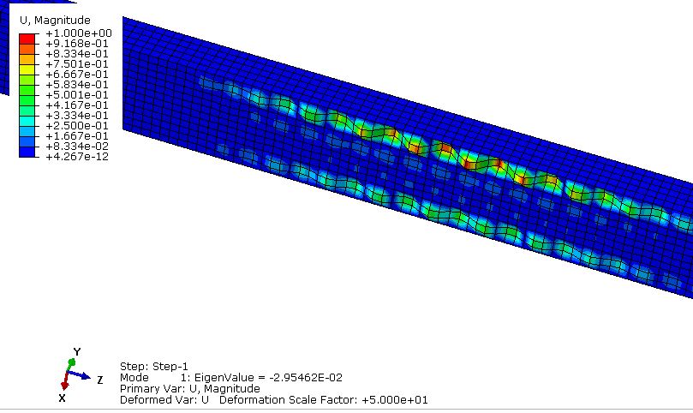The width and height of the screenshot is (693, 413).
Task: Click the legend value +9.168e-01
Action: 77,44
